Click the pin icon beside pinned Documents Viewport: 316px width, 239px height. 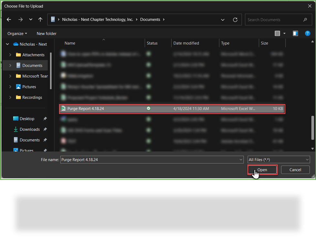[45, 140]
